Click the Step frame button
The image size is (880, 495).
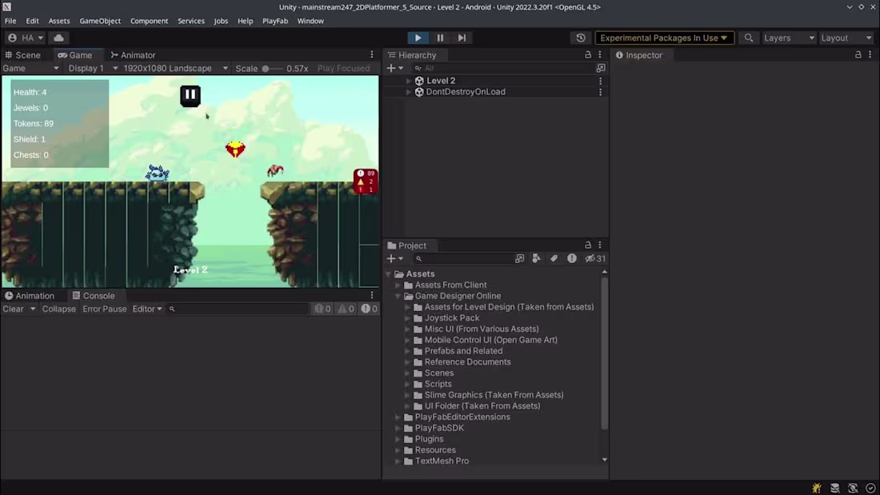click(462, 38)
